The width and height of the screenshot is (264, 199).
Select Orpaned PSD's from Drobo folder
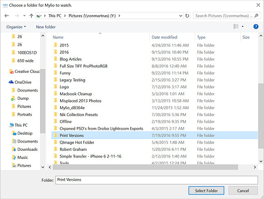pyautogui.click(x=102, y=128)
